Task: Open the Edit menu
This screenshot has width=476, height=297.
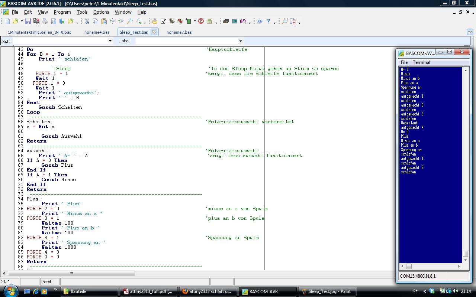Action: (28, 12)
